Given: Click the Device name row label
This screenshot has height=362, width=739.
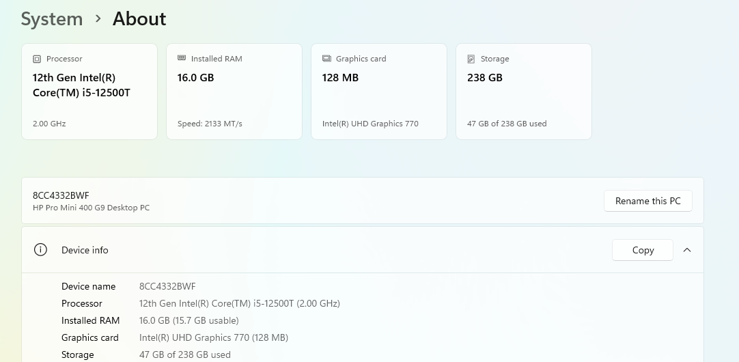Looking at the screenshot, I should [88, 287].
